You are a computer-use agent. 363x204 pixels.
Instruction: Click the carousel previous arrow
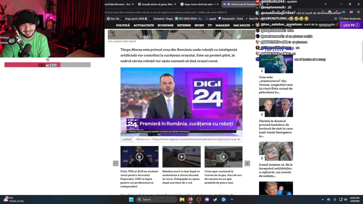[115, 163]
